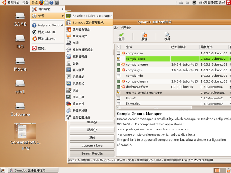Open the 位置 panel menu
The height and width of the screenshot is (173, 231).
click(25, 3)
